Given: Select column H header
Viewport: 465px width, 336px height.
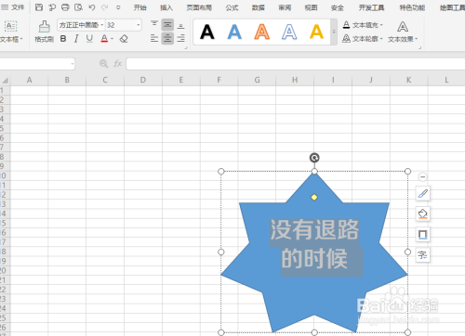Looking at the screenshot, I should click(x=295, y=80).
